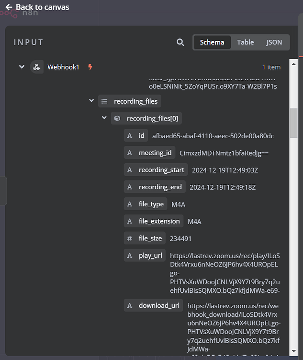Click the recording_files list type icon

click(104, 101)
